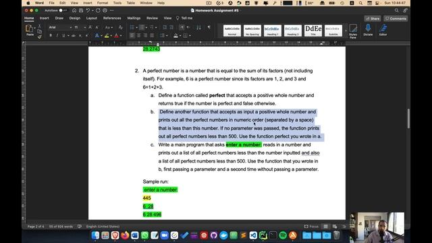
Task: Click the multilevel list icon
Action: [x=151, y=27]
